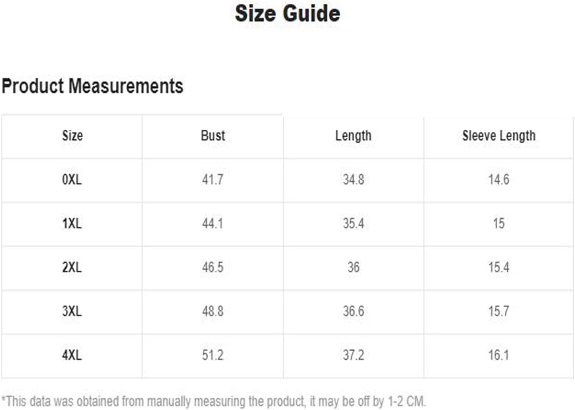Image resolution: width=575 pixels, height=410 pixels.
Task: Click the Size Guide heading
Action: tap(287, 13)
